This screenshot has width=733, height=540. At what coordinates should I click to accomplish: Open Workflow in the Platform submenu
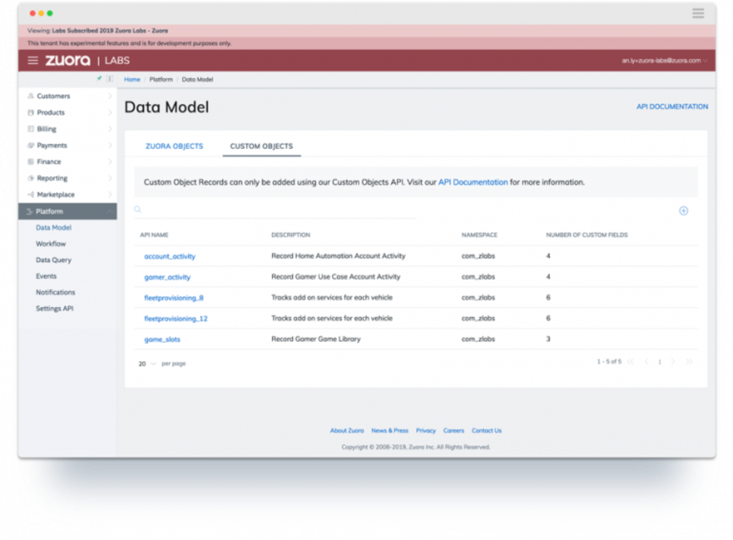coord(51,244)
